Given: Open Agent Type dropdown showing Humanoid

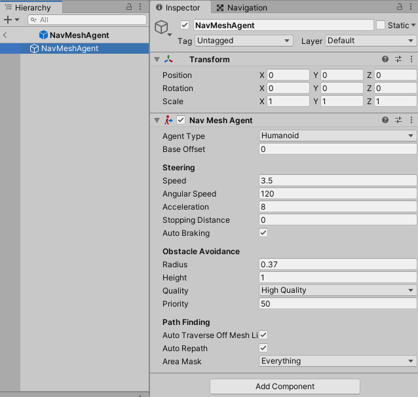Looking at the screenshot, I should tap(338, 136).
